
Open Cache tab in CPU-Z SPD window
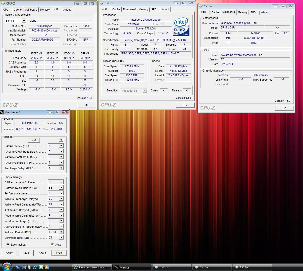18,10
